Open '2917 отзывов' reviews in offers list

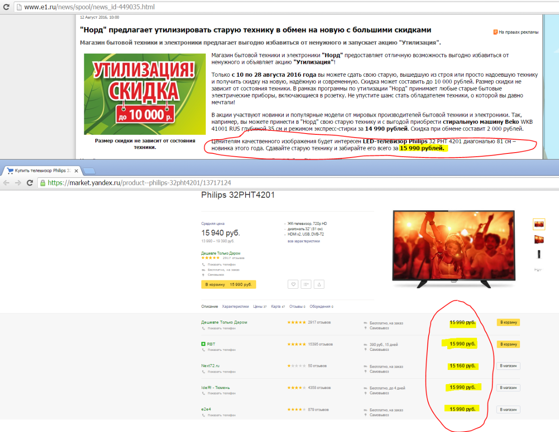click(x=319, y=322)
